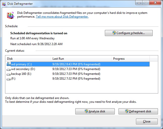This screenshot has width=163, height=129.
Task: Start defragmenting with Defragment disk button
Action: [138, 111]
